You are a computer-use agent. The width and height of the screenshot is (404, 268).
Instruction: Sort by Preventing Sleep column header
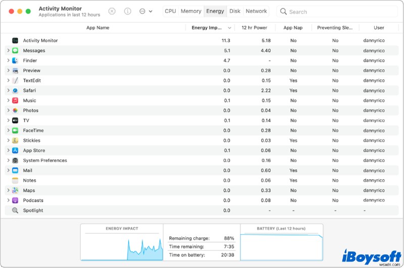pos(335,28)
